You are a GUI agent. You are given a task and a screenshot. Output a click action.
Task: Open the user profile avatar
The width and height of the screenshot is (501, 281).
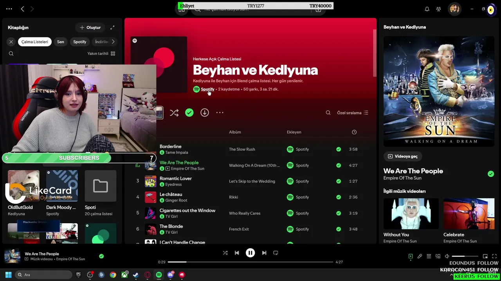(x=454, y=9)
